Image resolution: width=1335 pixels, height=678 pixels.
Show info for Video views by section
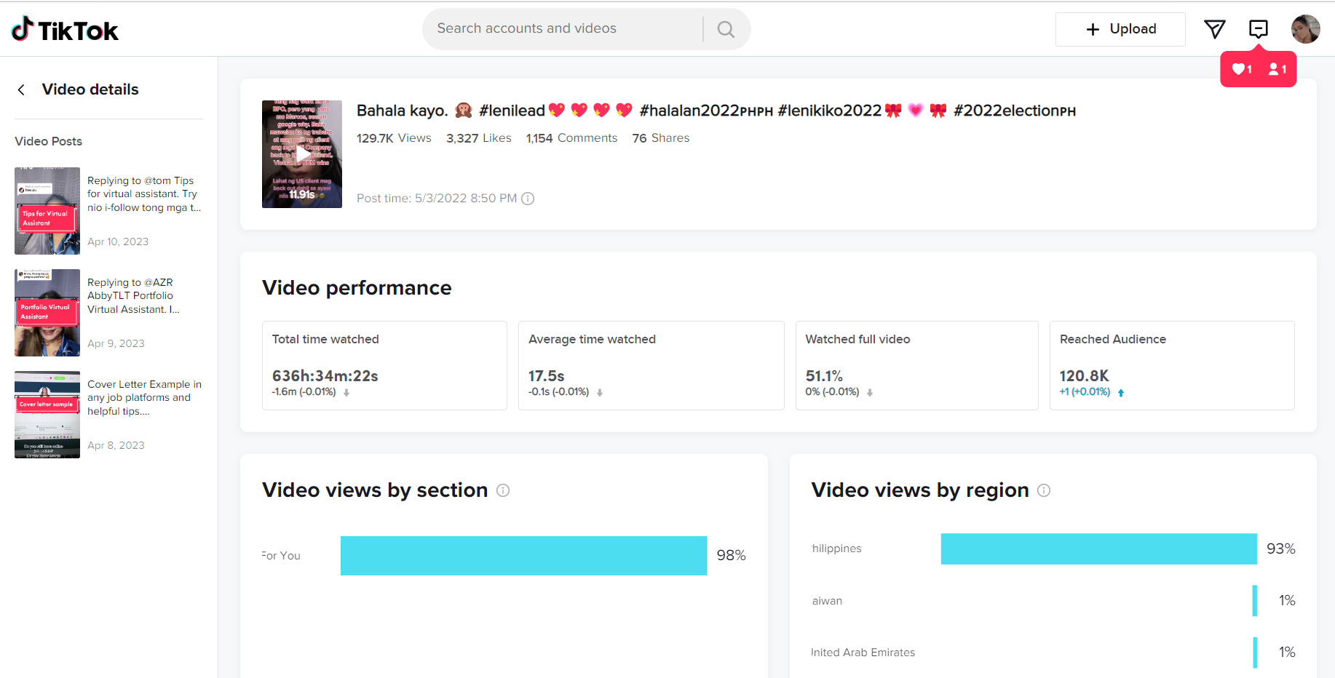pos(503,490)
